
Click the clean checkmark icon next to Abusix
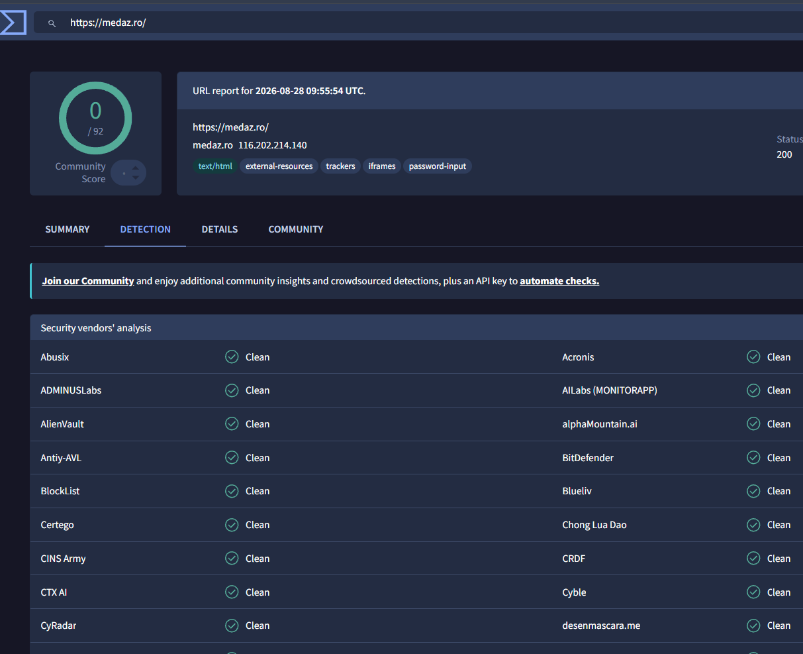click(232, 357)
